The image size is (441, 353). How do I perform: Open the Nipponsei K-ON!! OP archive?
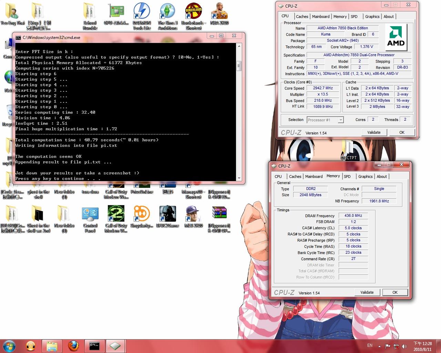pos(219,219)
